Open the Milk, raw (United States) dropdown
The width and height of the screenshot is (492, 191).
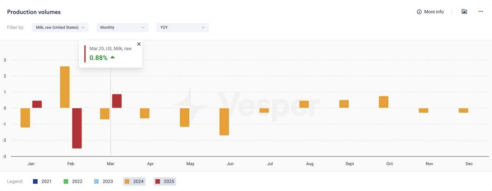pos(60,27)
